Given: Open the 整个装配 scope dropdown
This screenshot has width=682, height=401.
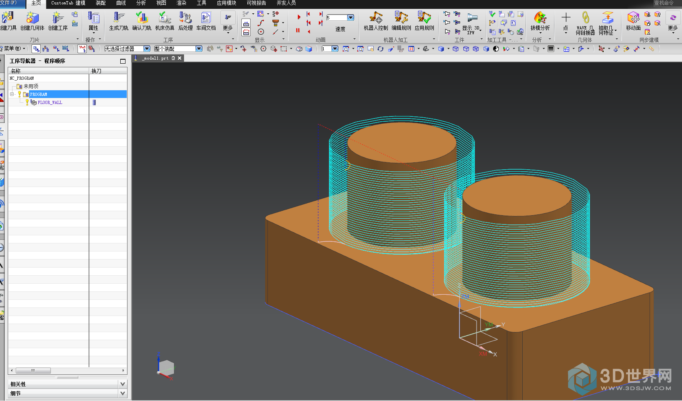Looking at the screenshot, I should 199,49.
